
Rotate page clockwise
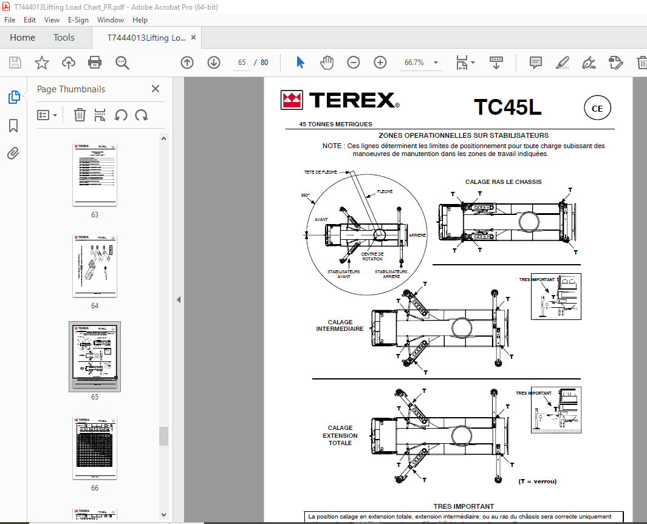[142, 115]
